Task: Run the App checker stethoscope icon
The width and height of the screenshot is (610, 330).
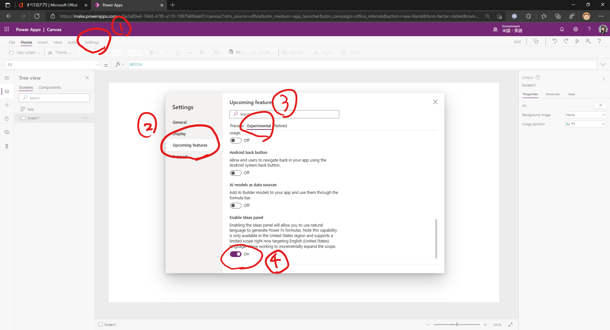Action: [x=536, y=41]
